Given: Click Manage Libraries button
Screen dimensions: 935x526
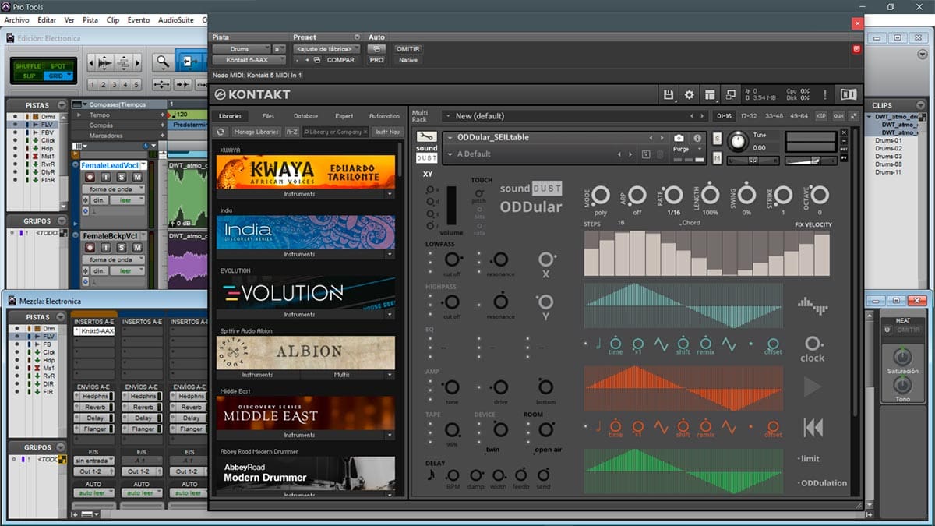Looking at the screenshot, I should pos(256,132).
